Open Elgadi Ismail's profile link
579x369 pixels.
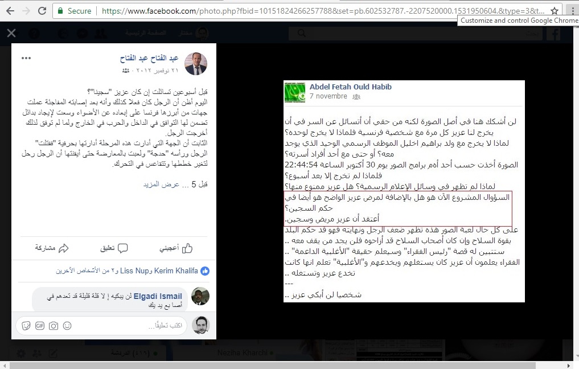pos(158,296)
